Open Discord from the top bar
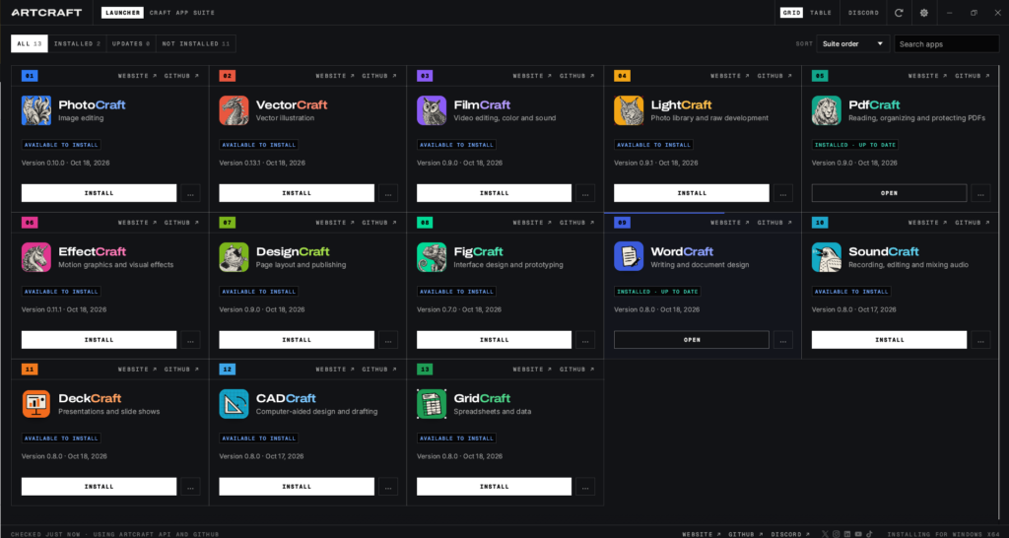1009x538 pixels. (863, 12)
